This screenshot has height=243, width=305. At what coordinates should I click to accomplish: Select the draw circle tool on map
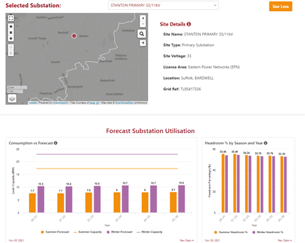(x=11, y=38)
